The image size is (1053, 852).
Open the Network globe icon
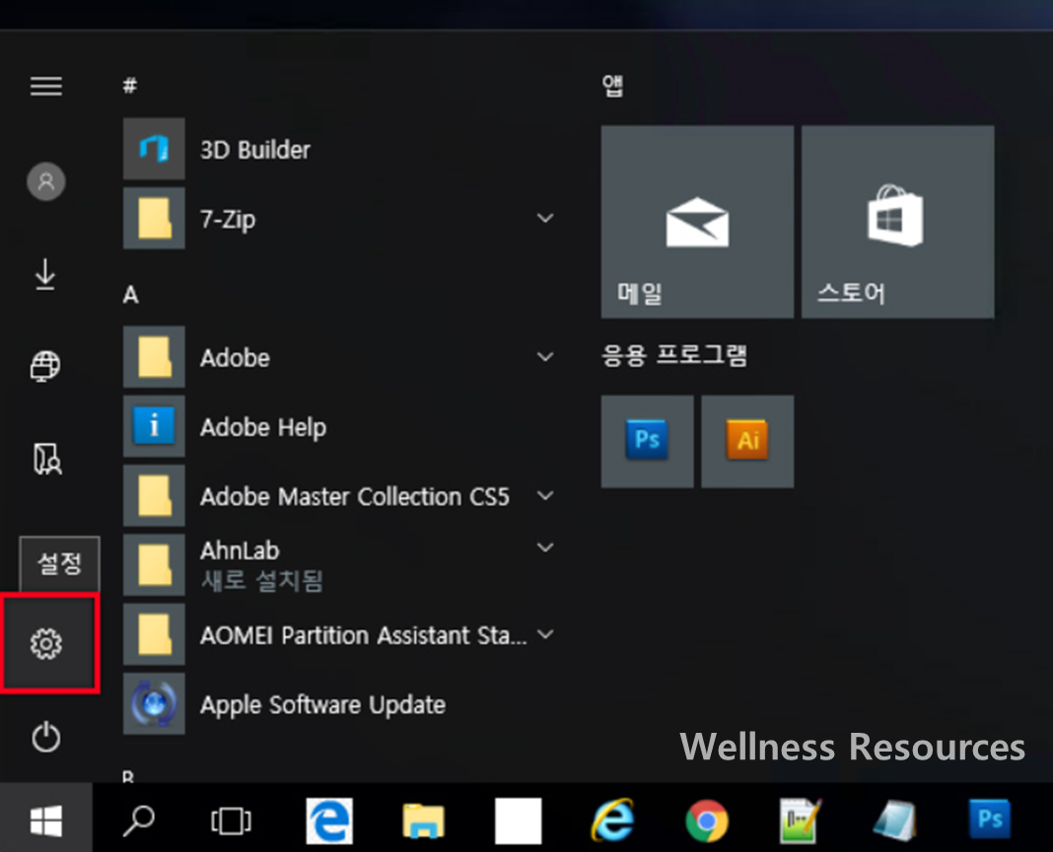(45, 366)
